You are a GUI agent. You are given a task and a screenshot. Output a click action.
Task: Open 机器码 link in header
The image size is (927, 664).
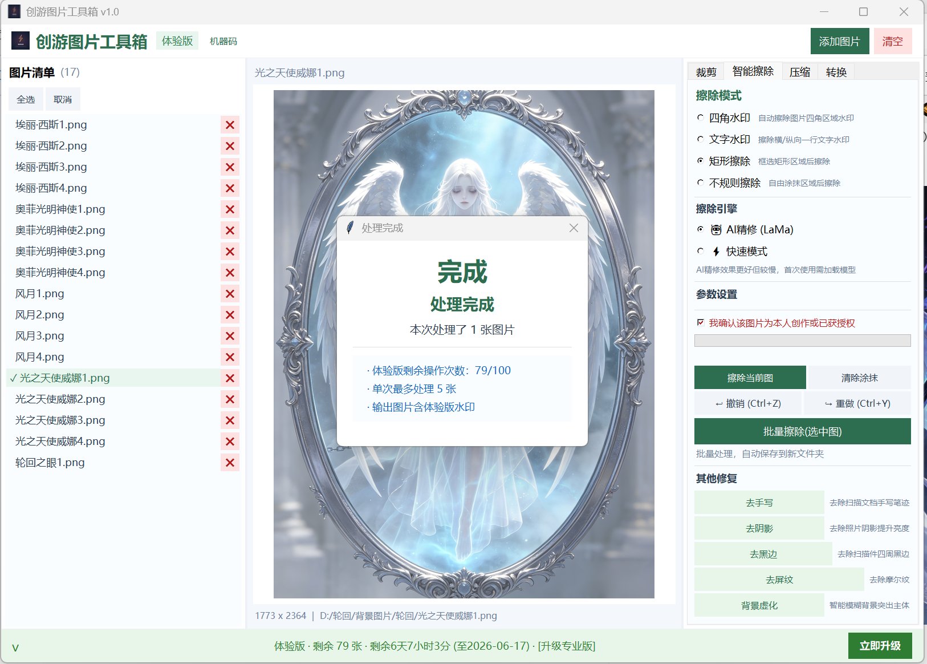(223, 41)
